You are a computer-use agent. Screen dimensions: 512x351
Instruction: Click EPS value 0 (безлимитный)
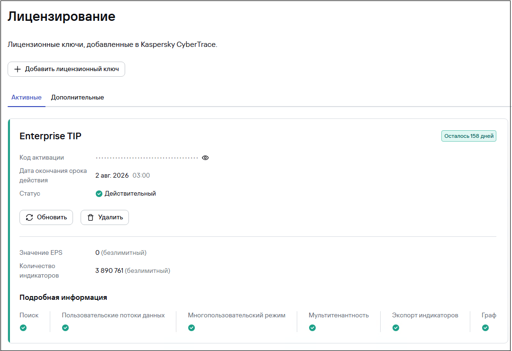(121, 253)
